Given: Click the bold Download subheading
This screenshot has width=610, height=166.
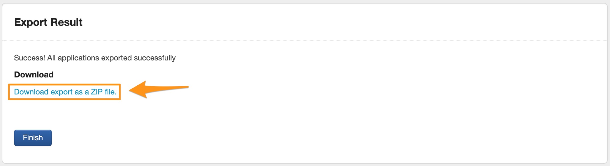Looking at the screenshot, I should 34,74.
